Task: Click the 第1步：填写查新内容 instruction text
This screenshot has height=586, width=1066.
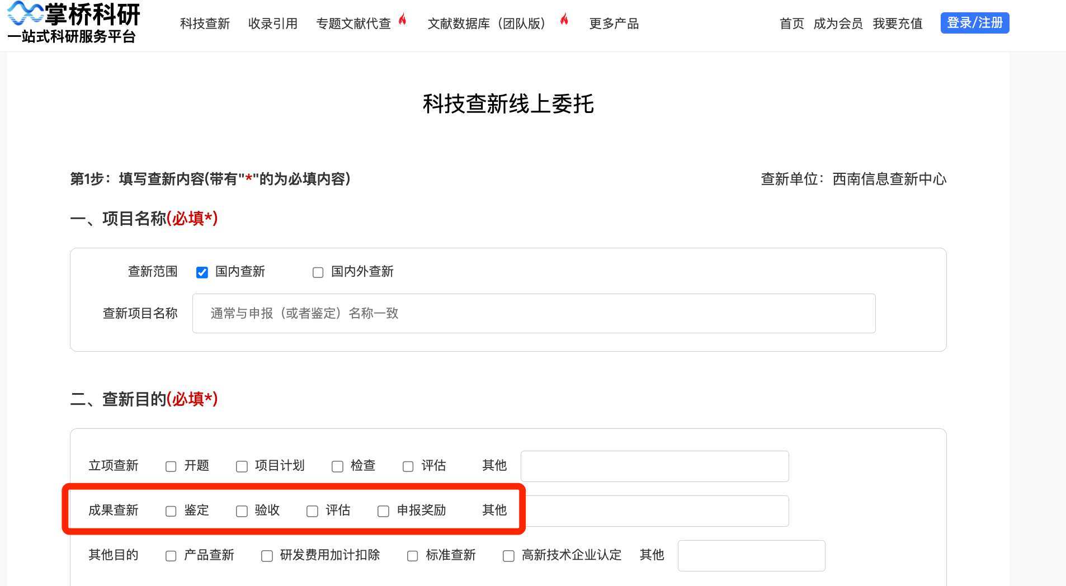Action: 210,179
